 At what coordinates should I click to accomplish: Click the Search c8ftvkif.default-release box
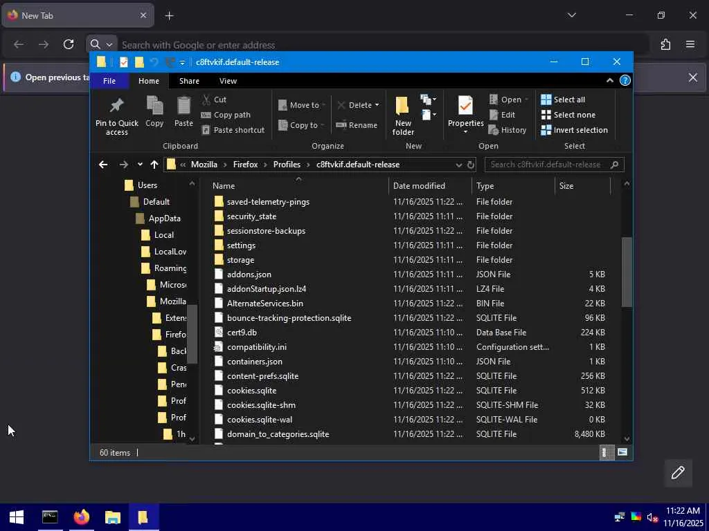tap(554, 165)
